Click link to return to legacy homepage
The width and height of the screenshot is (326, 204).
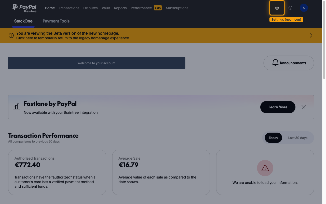tap(73, 38)
